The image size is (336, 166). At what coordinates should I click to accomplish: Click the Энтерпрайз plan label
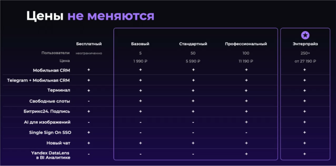[x=305, y=44]
